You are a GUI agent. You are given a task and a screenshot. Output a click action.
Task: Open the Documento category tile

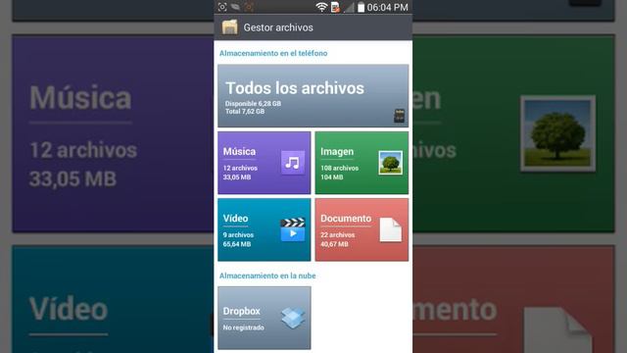pyautogui.click(x=362, y=229)
